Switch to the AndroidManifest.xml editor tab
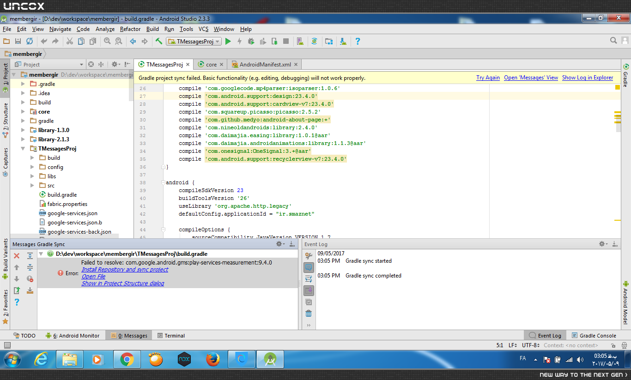631x380 pixels. 265,65
